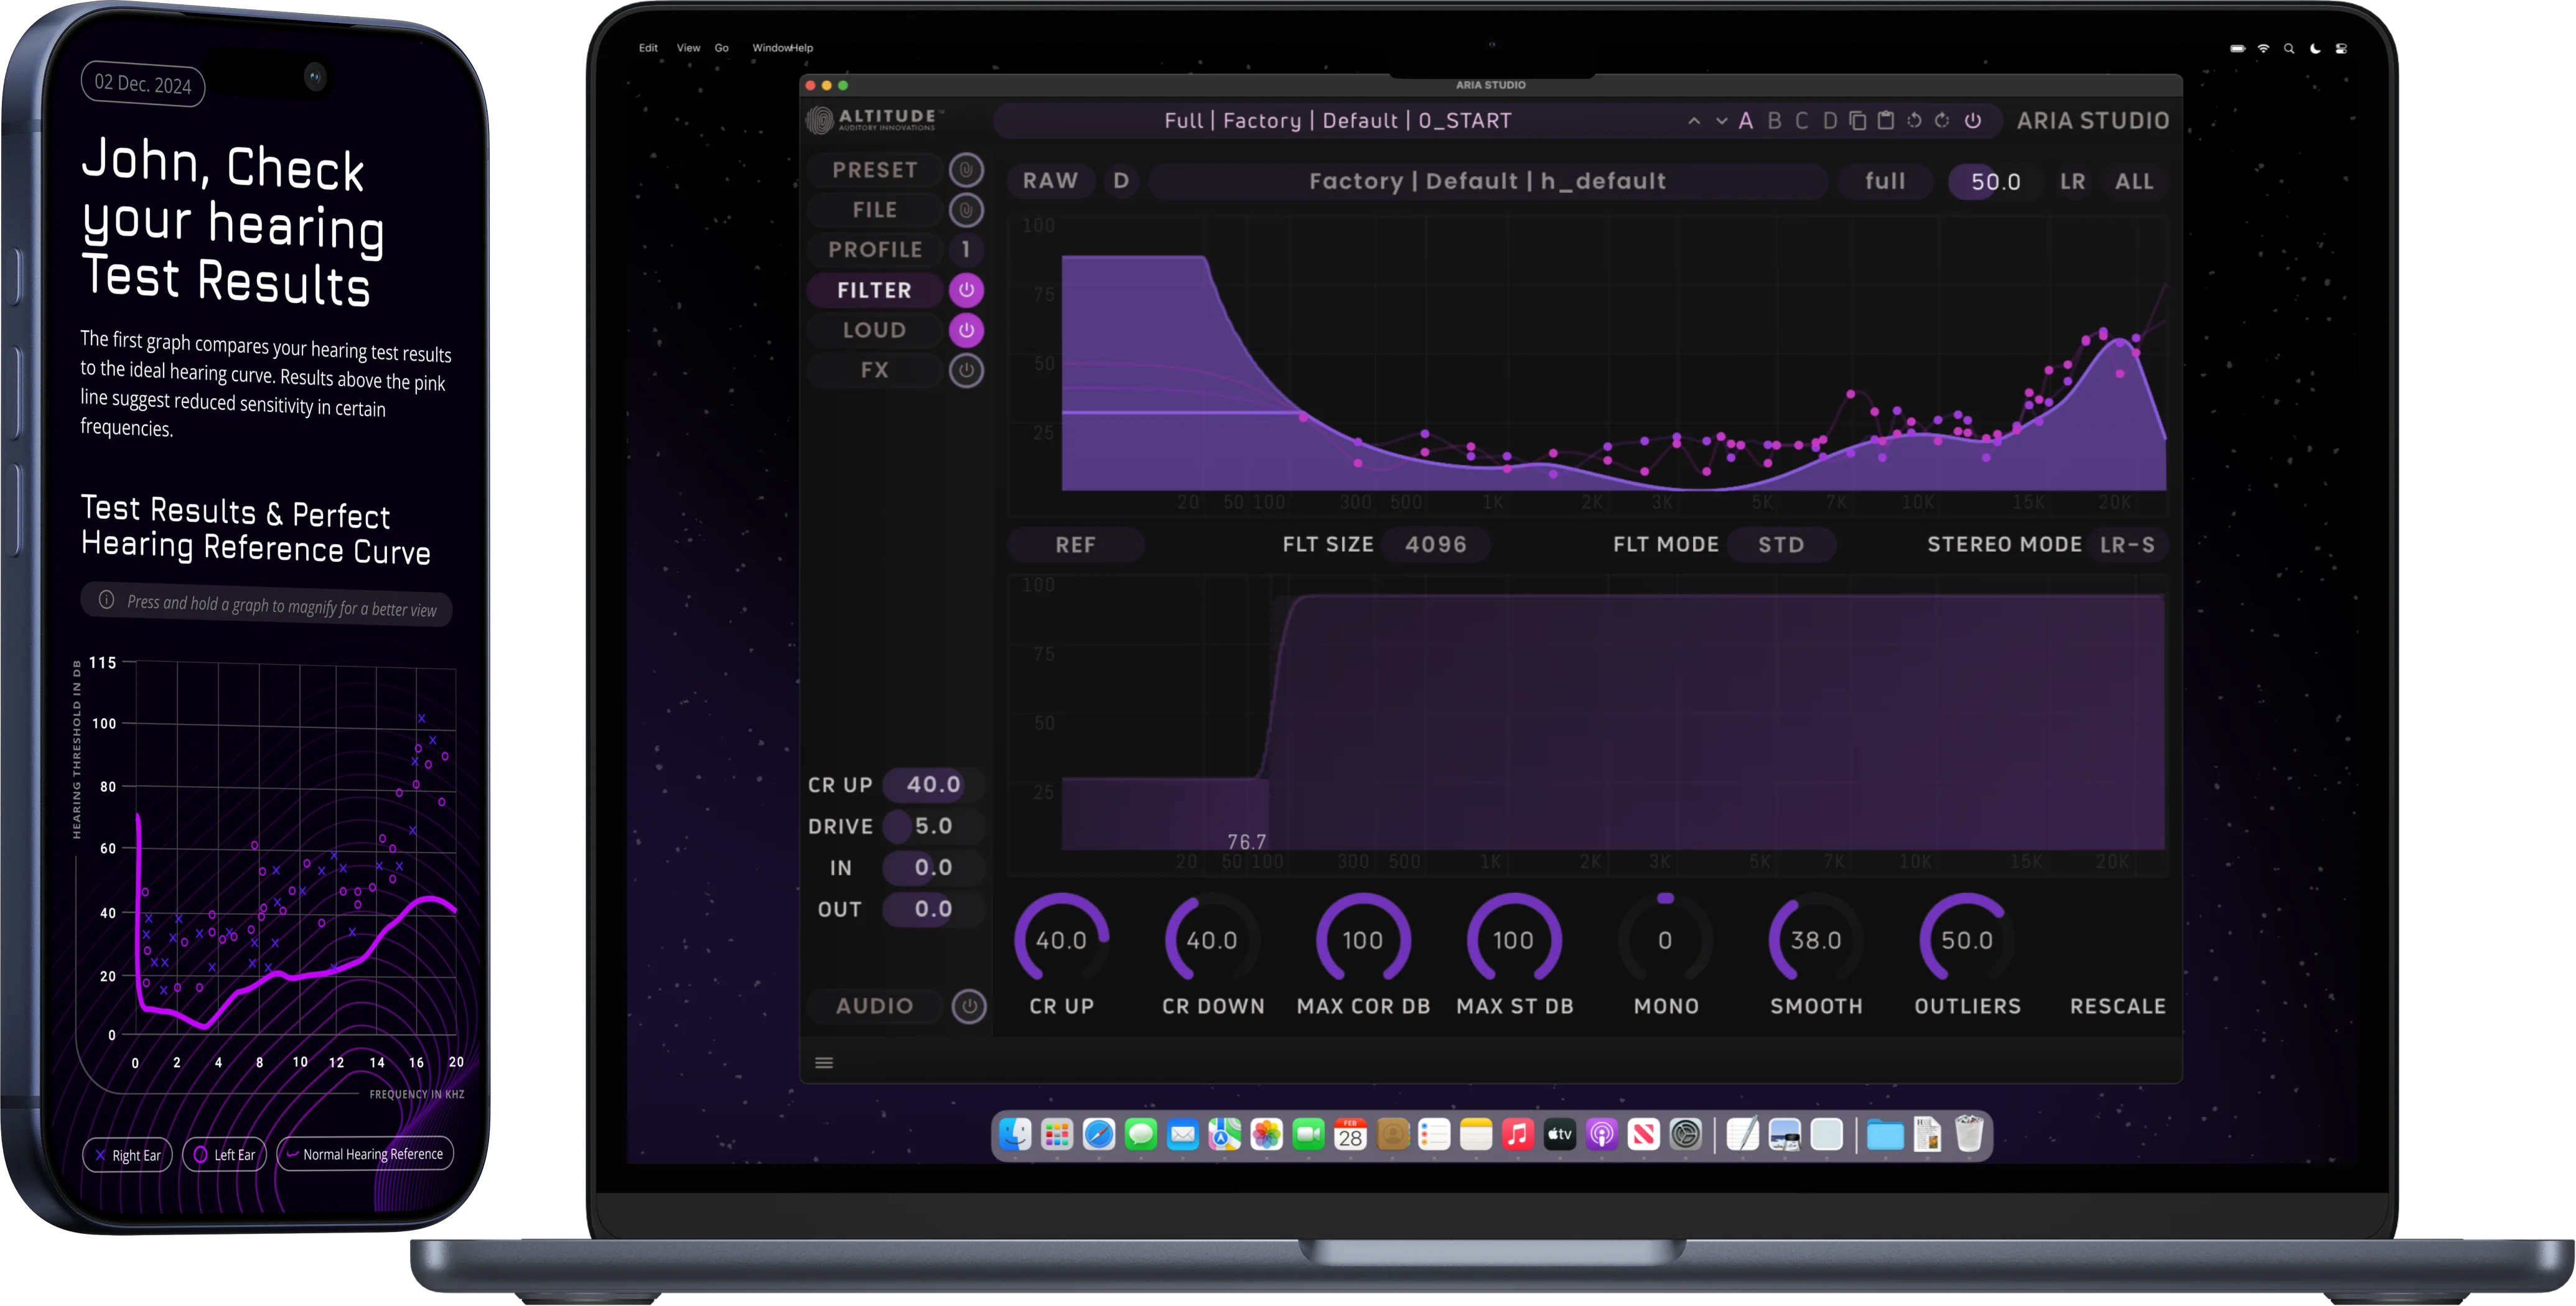Switch to preset slot B
Screen dimensions: 2576x1306
pyautogui.click(x=1774, y=121)
